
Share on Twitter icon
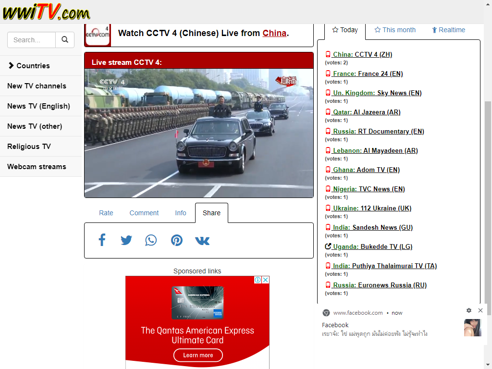click(126, 240)
